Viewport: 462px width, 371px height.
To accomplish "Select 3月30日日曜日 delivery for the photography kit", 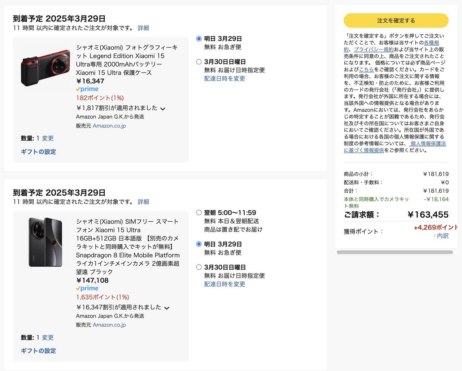I will pos(199,62).
